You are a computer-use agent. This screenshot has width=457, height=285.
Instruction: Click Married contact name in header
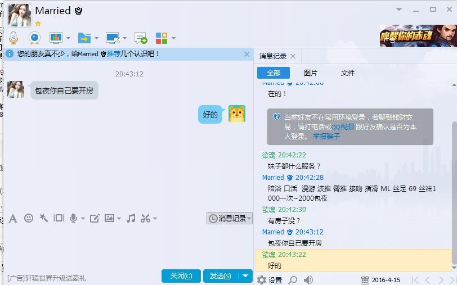pyautogui.click(x=53, y=11)
